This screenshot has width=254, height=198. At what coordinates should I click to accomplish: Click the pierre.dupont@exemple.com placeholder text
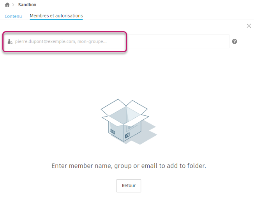pos(45,41)
